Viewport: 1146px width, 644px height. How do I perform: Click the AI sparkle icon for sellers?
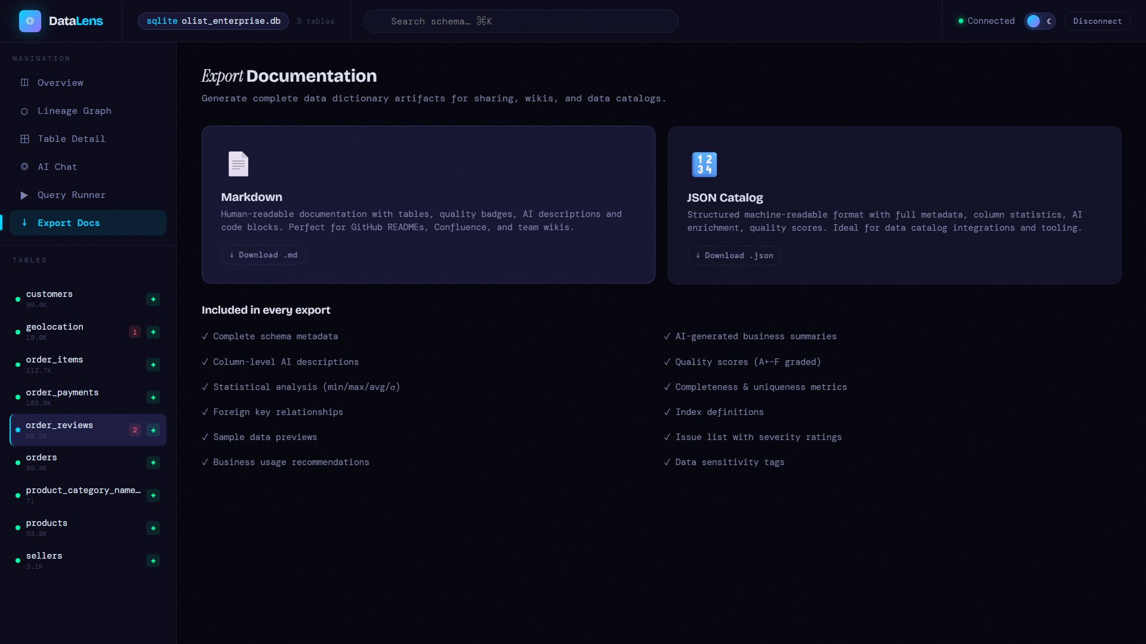point(153,561)
